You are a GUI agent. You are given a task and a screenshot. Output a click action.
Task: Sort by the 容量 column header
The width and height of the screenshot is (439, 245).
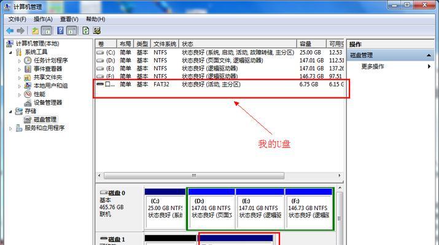point(311,44)
